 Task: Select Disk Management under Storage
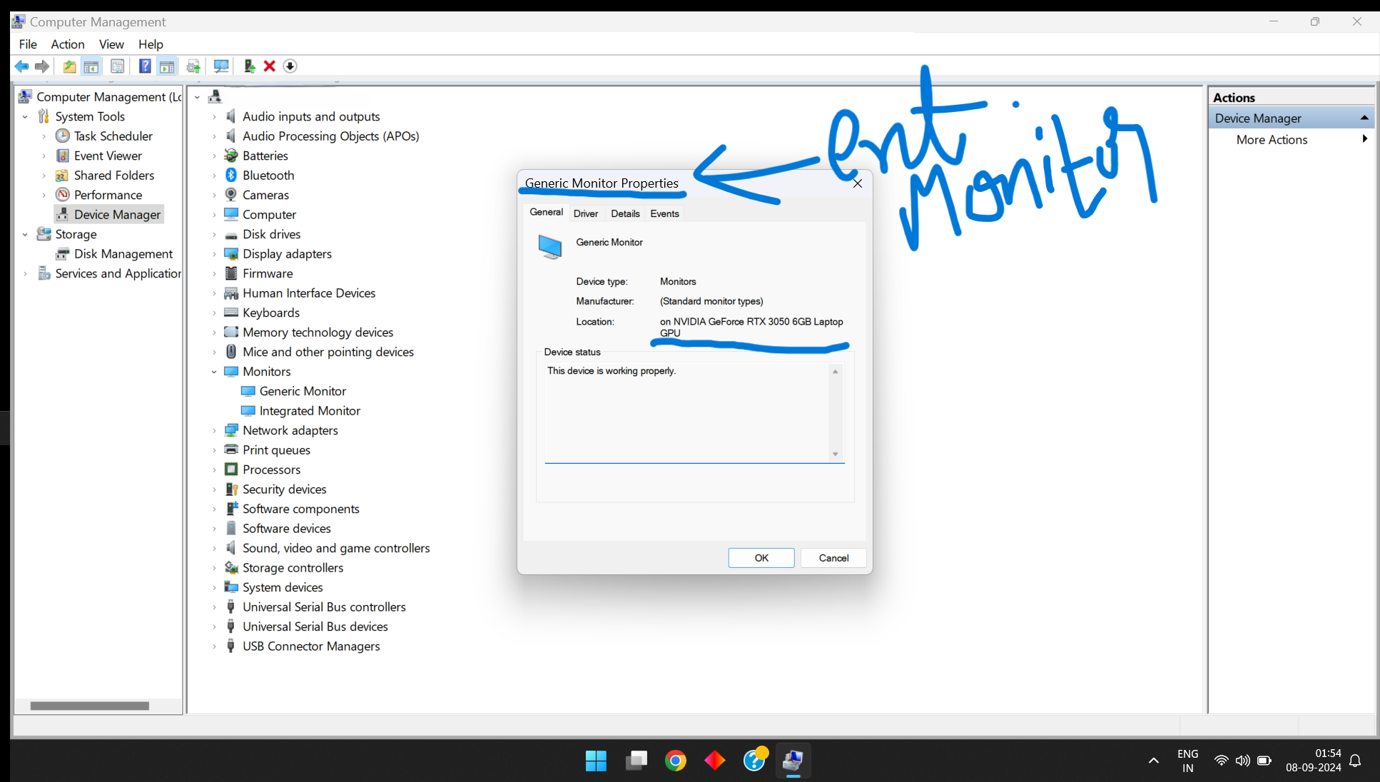pyautogui.click(x=123, y=254)
